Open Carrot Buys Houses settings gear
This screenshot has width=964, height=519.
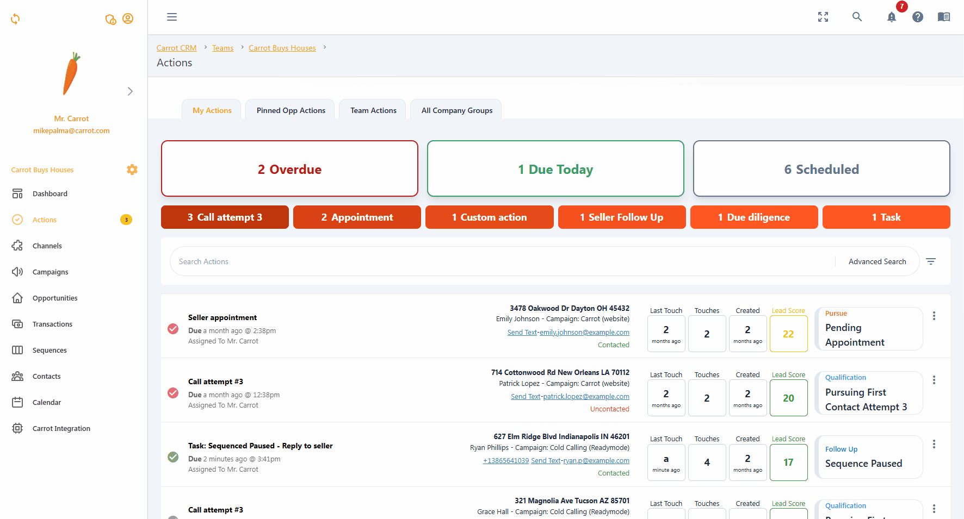[132, 170]
